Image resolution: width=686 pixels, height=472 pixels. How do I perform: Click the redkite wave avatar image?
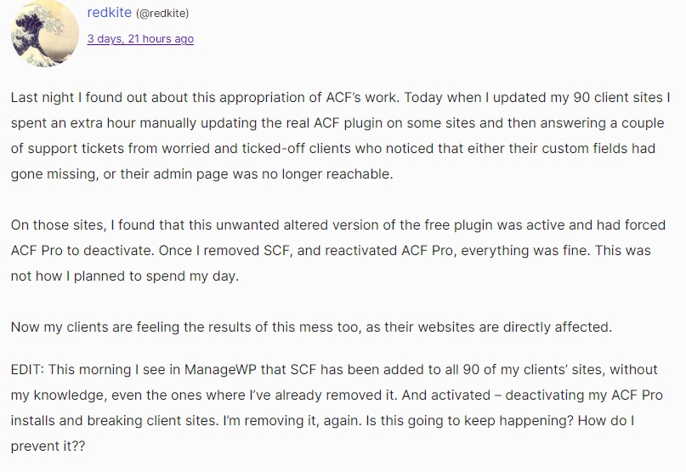(43, 37)
